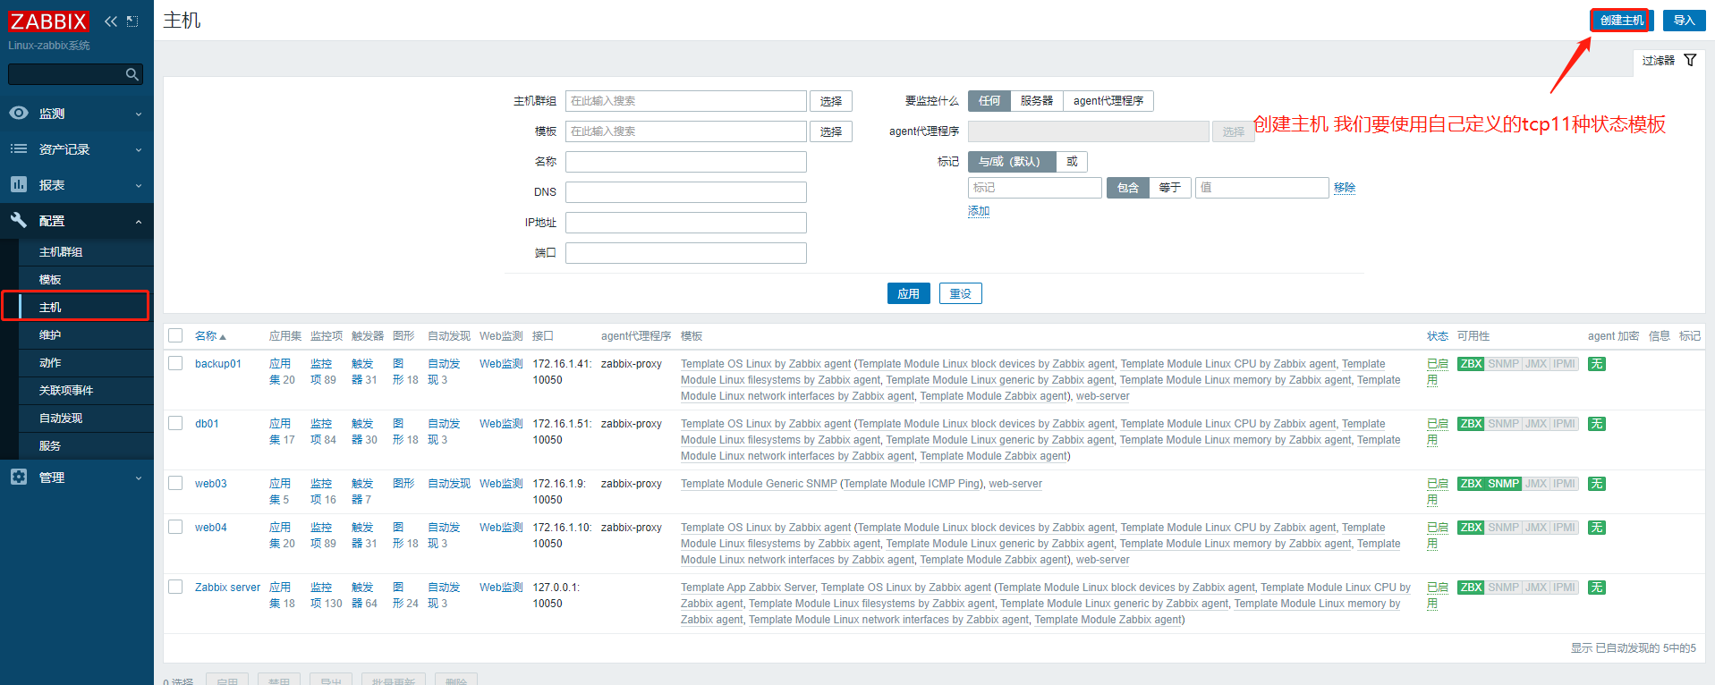Click 选择 beside the 主机群组 field

830,101
